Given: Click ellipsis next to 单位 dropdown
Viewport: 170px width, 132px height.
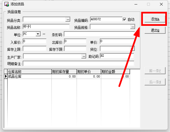Looking at the screenshot, I should [x=44, y=34].
